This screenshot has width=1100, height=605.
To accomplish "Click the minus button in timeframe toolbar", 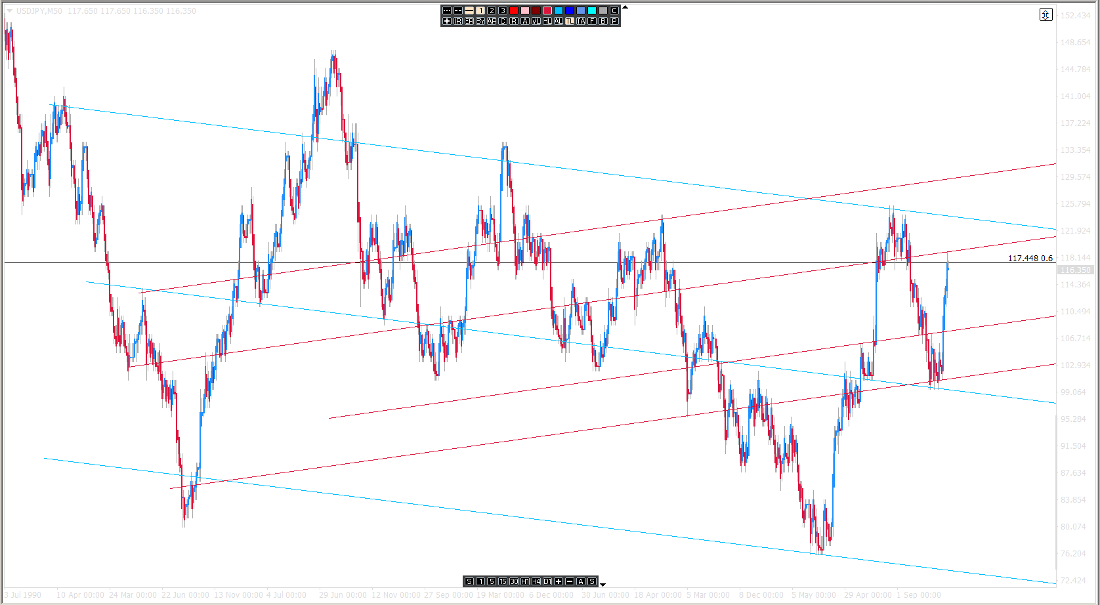I will click(x=570, y=581).
